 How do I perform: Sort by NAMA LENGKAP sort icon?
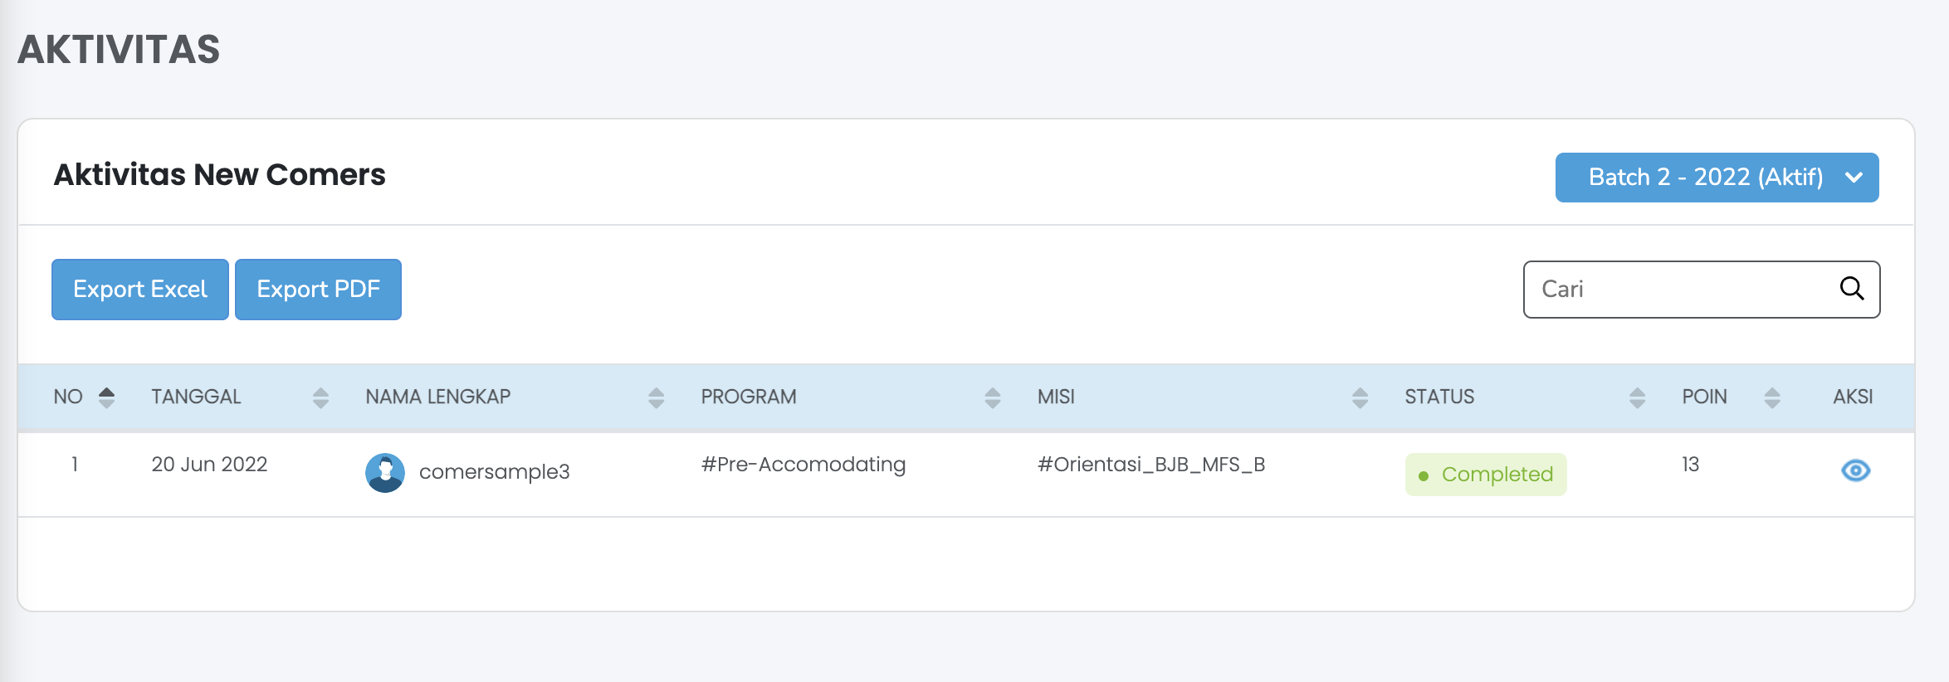pyautogui.click(x=656, y=398)
